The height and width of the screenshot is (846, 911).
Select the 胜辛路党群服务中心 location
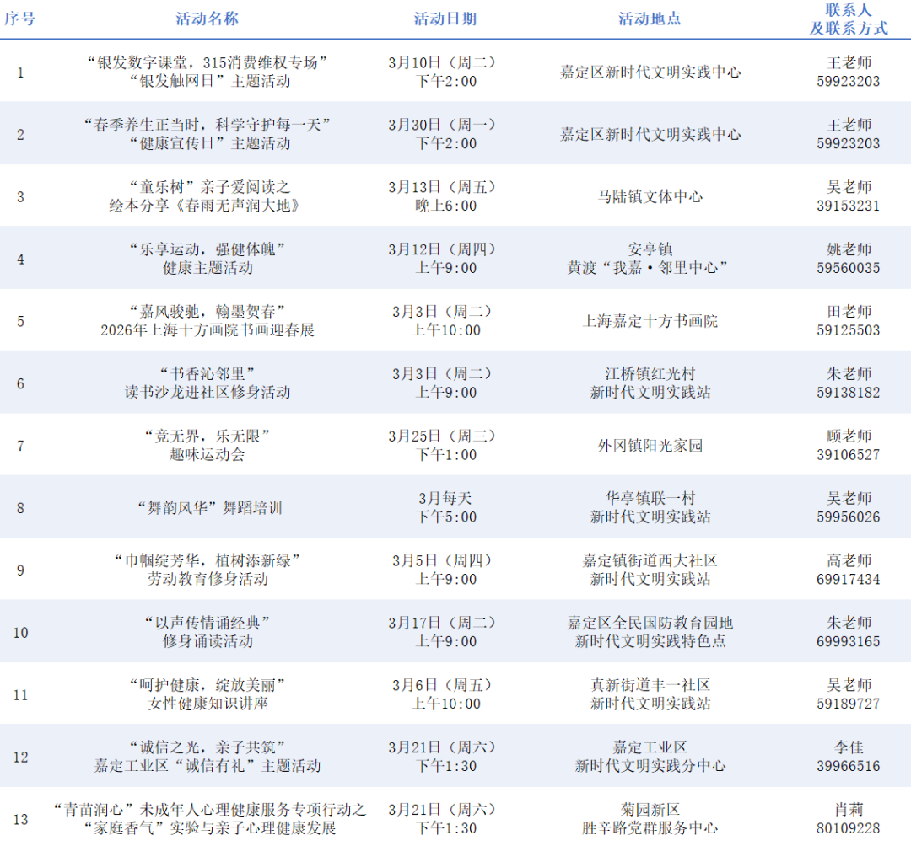[650, 828]
